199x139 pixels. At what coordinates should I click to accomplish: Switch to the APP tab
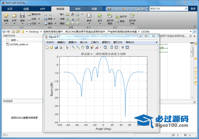(x=43, y=9)
